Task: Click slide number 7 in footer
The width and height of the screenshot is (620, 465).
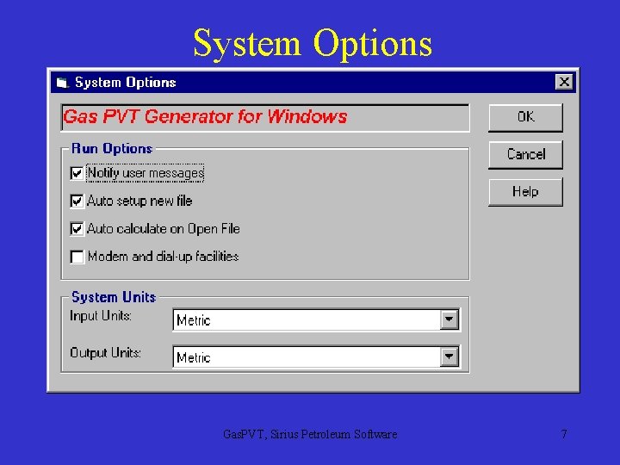Action: tap(564, 434)
